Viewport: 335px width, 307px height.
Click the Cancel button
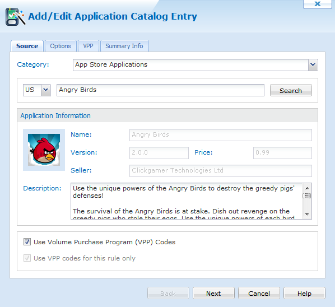tap(259, 293)
